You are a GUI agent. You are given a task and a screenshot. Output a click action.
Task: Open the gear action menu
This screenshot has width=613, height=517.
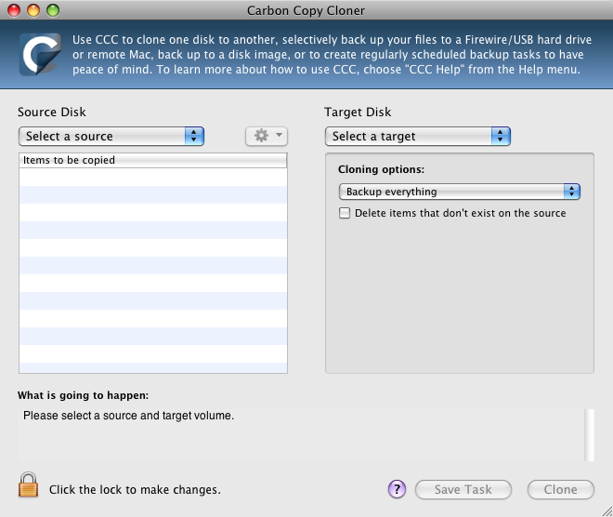tap(266, 136)
